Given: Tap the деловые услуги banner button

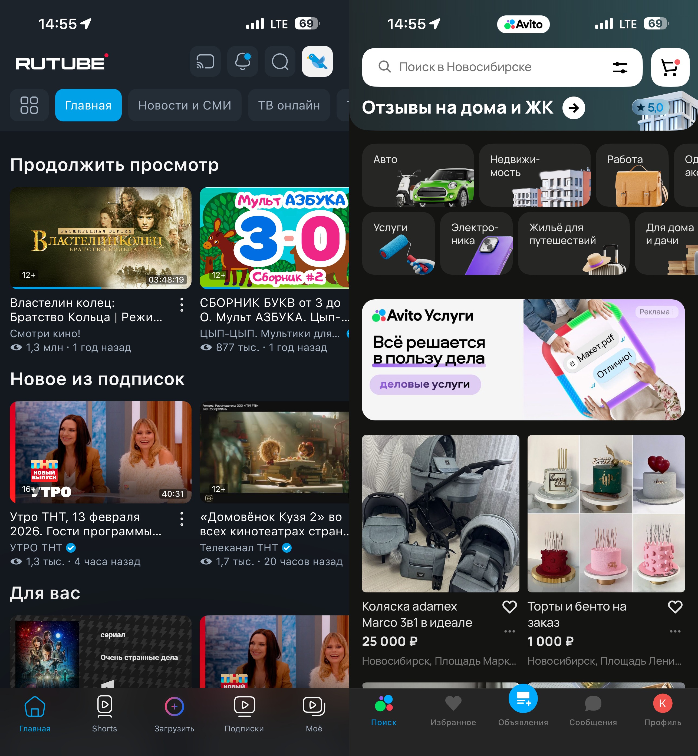Looking at the screenshot, I should (425, 384).
